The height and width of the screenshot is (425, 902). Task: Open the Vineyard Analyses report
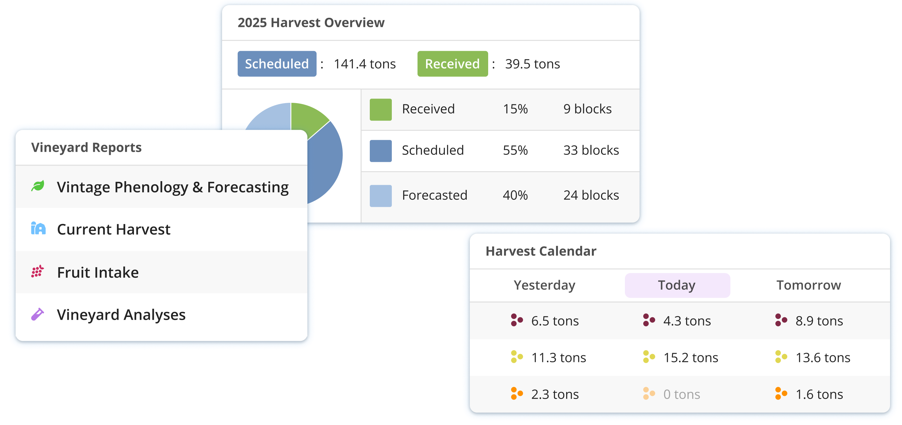121,315
